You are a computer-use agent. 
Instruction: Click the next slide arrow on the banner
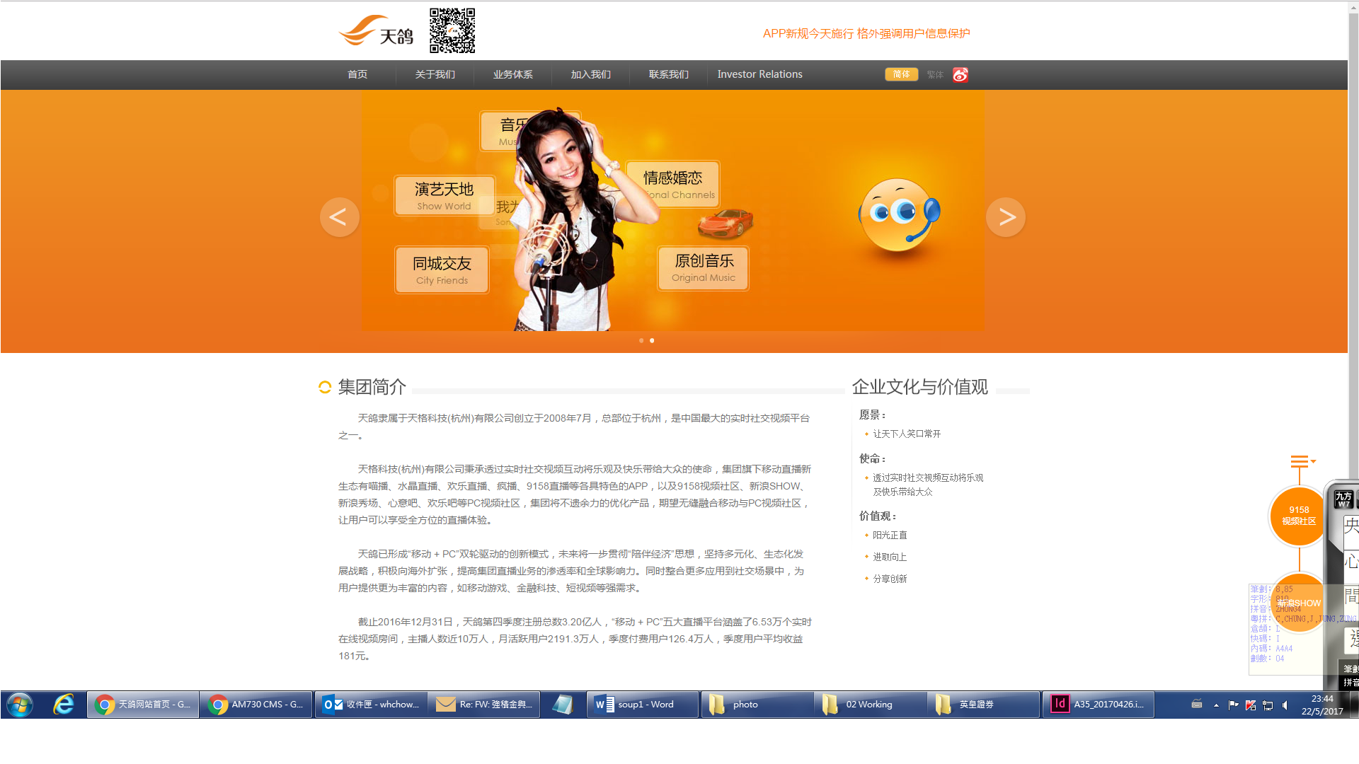pyautogui.click(x=1005, y=217)
